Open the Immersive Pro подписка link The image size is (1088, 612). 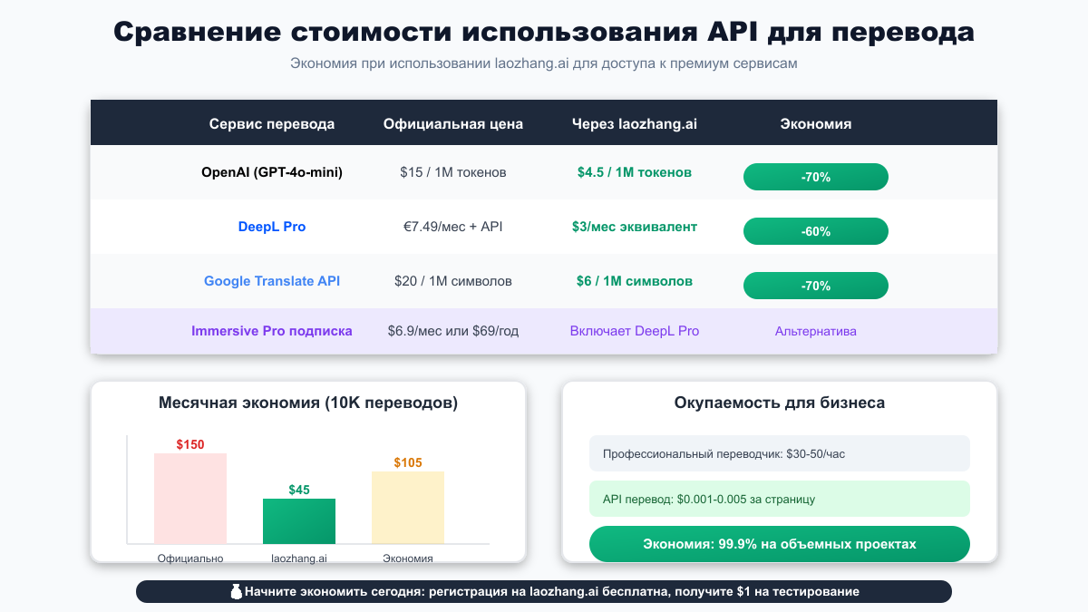[272, 331]
